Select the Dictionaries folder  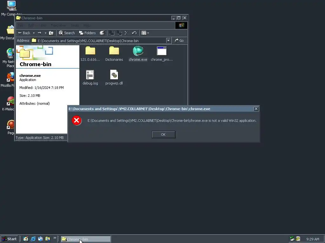click(114, 54)
